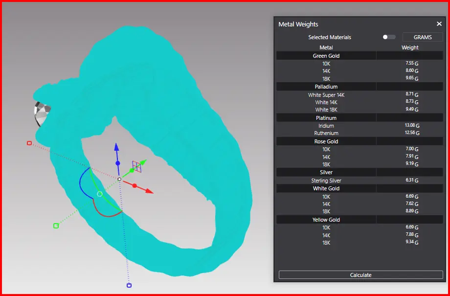Click the blue Z-axis arrow of gizmo
This screenshot has height=296, width=450.
tap(116, 148)
